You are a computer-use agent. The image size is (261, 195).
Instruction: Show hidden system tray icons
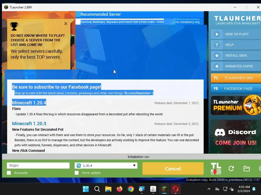coord(209,189)
